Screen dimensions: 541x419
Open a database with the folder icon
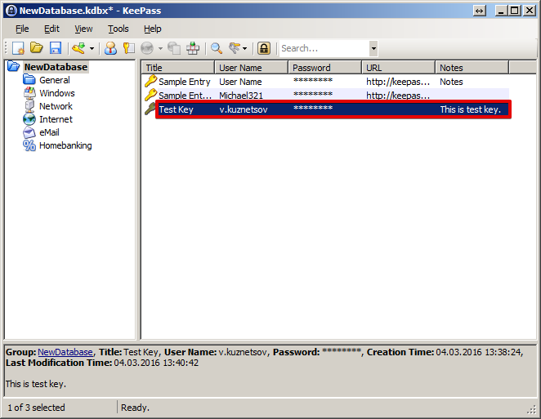pos(37,48)
